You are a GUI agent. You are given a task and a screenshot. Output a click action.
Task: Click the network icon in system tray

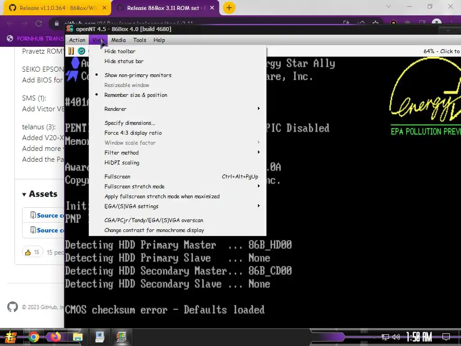point(385,337)
